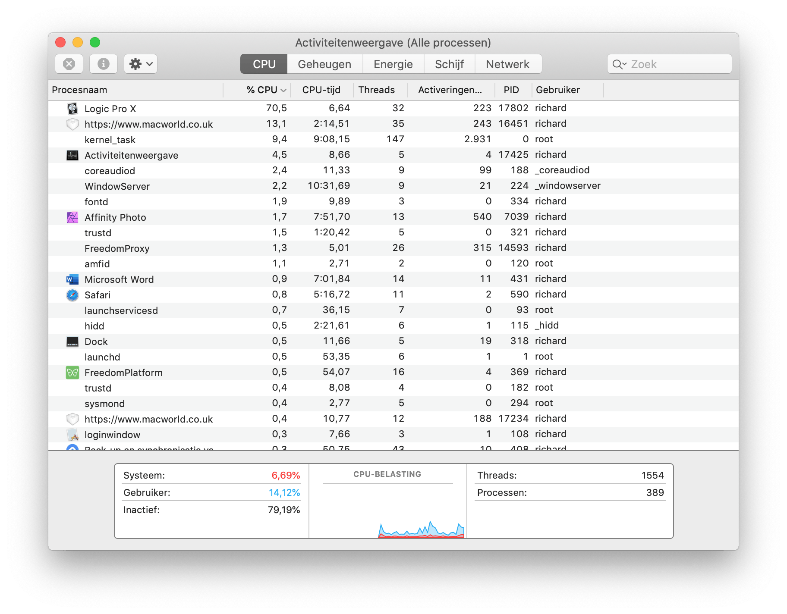
Task: Sort by the Threads column header
Action: [x=381, y=90]
